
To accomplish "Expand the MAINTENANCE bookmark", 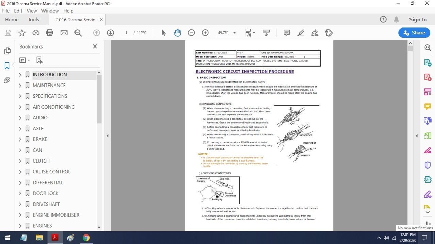I will 20,85.
